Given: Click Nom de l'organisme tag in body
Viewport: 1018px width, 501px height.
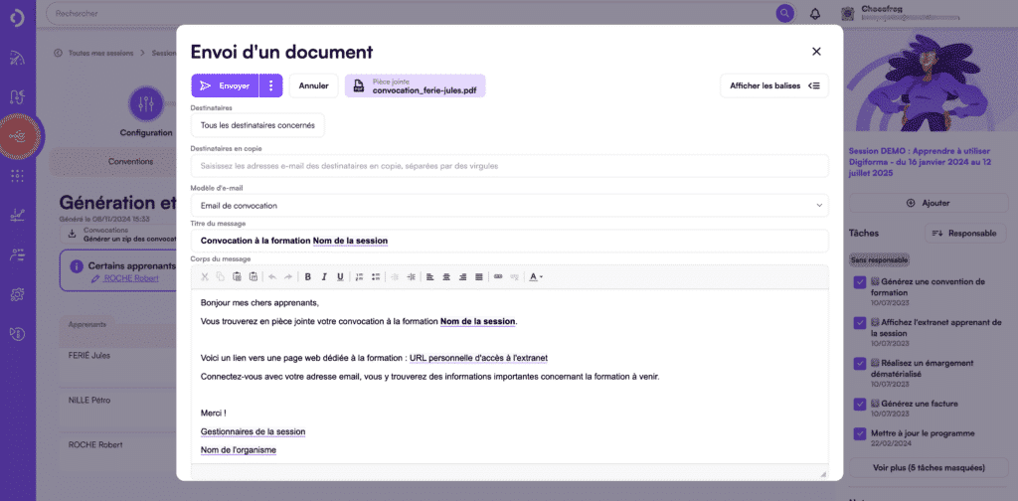Looking at the screenshot, I should click(x=239, y=449).
